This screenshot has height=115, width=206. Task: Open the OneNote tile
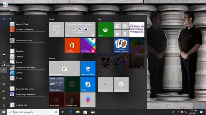(88, 45)
